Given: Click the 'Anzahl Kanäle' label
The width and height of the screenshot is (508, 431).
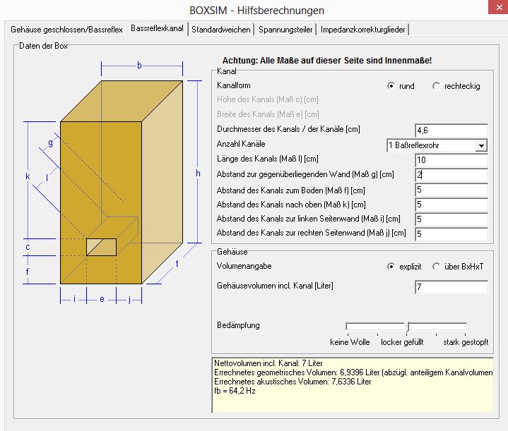Looking at the screenshot, I should pyautogui.click(x=241, y=144).
